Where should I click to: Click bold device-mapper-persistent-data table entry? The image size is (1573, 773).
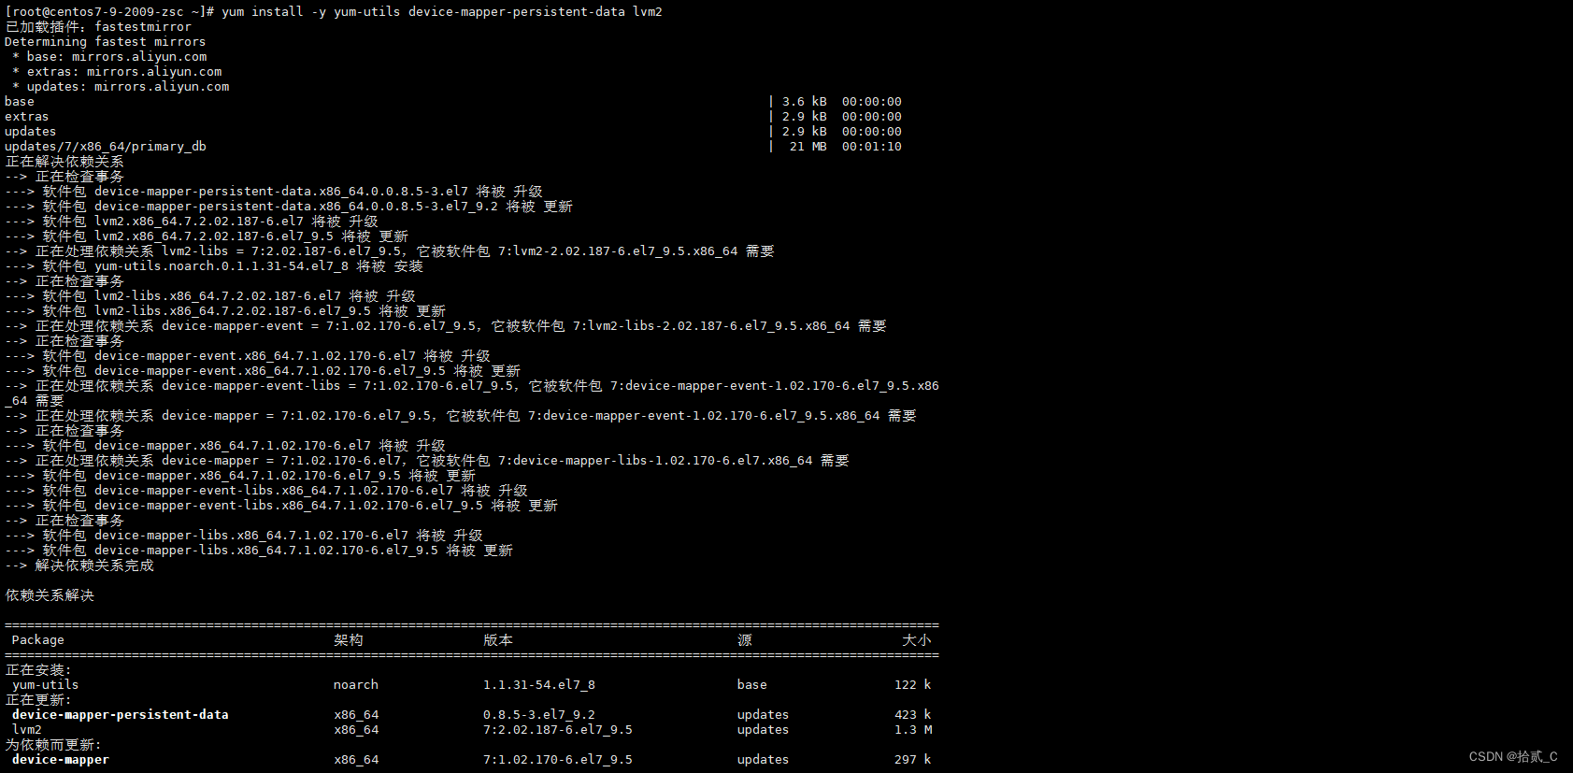point(121,715)
